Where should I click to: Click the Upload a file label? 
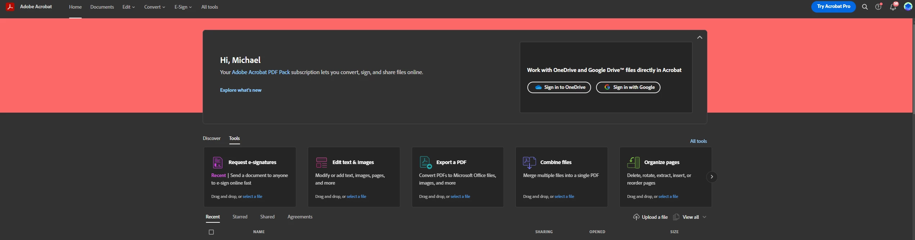pyautogui.click(x=655, y=217)
